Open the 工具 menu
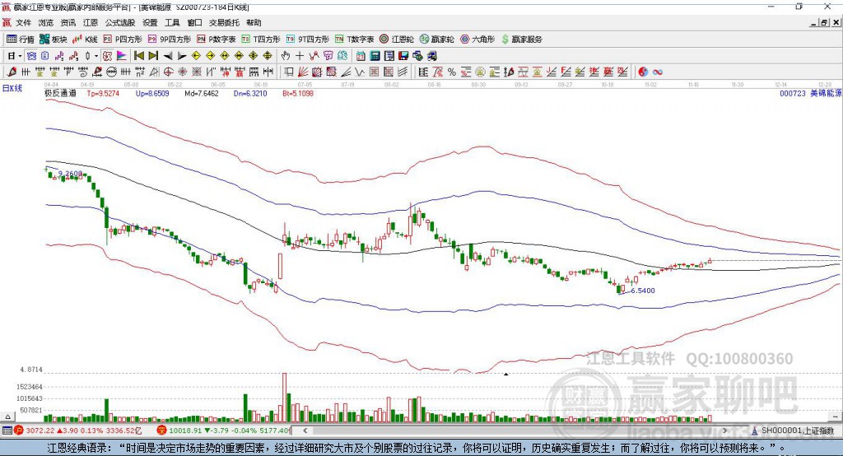This screenshot has height=456, width=843. tap(172, 22)
